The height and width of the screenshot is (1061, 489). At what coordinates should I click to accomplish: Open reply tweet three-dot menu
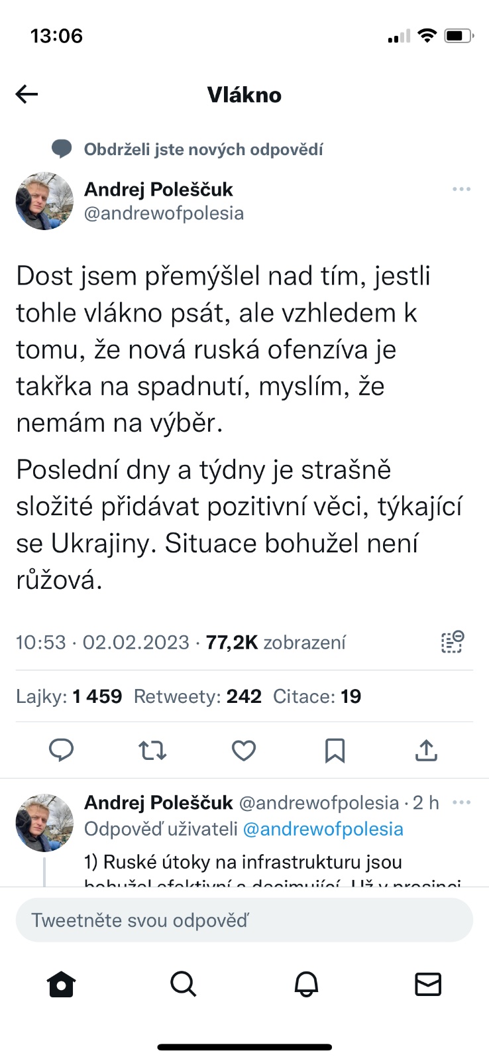point(461,802)
